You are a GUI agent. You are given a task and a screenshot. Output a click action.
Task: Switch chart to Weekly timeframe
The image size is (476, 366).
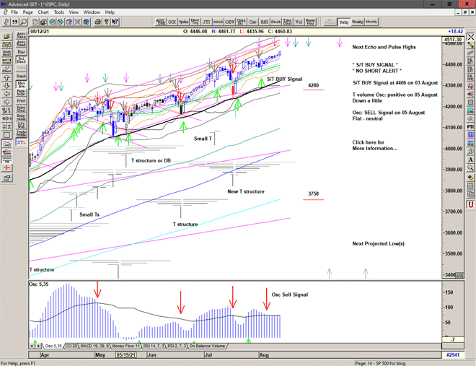[358, 22]
